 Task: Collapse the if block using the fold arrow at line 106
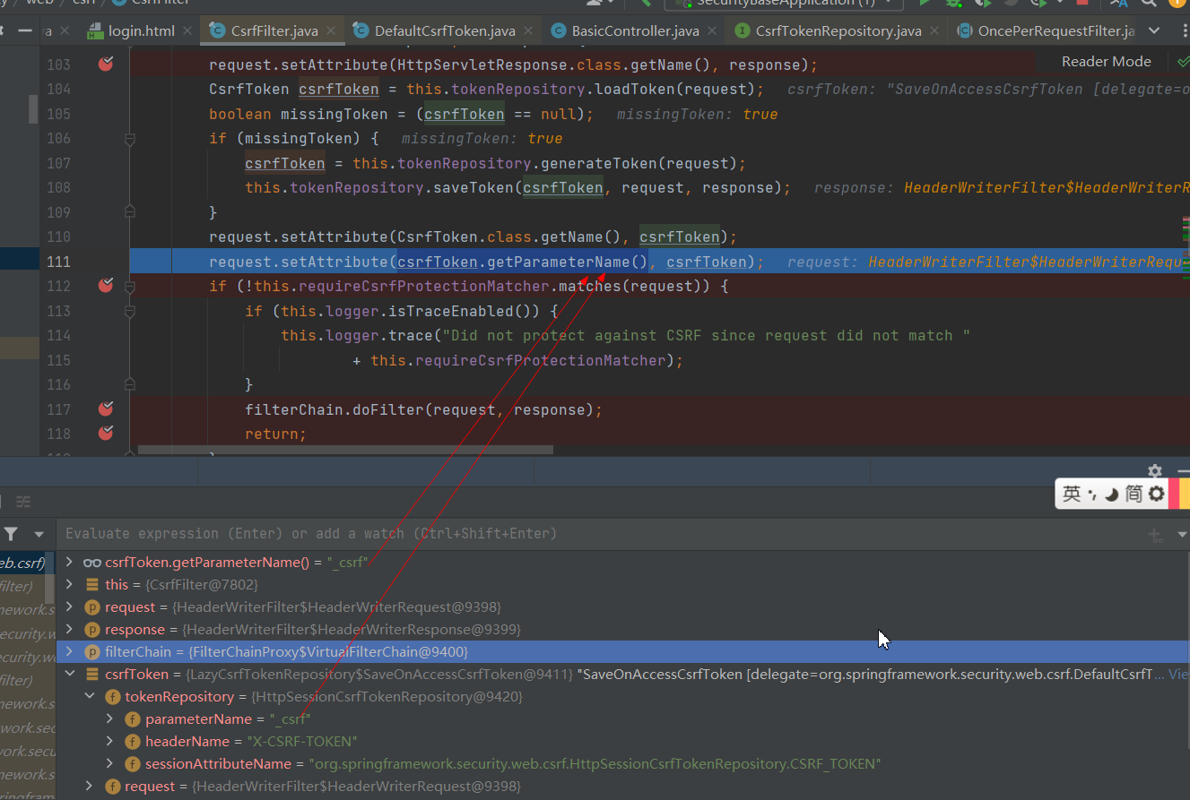129,139
